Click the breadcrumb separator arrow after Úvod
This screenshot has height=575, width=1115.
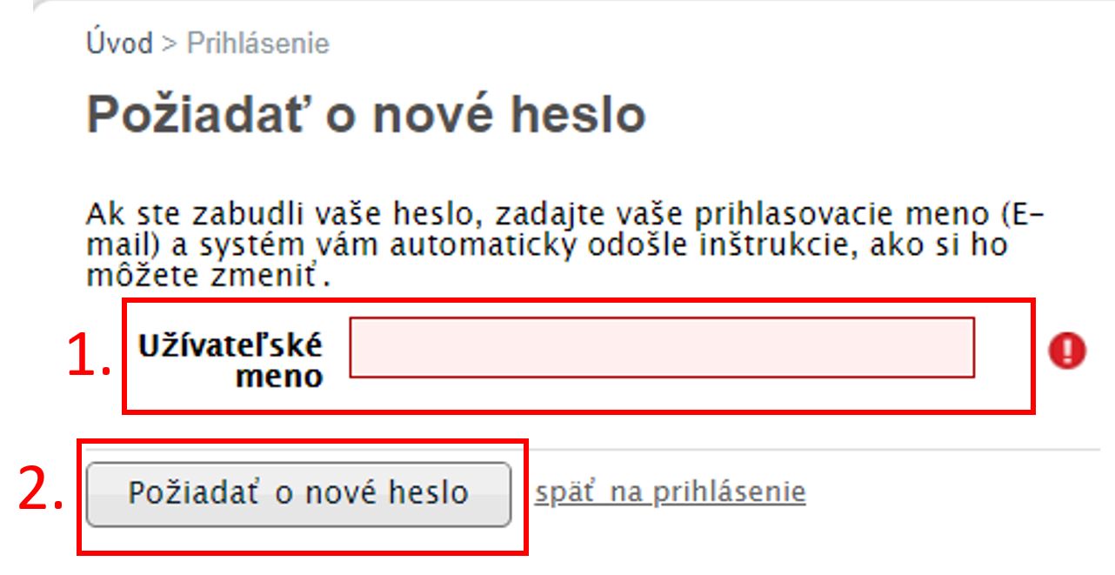[170, 43]
